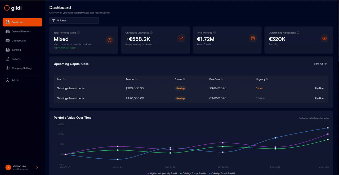Select the Dec 31, 25 point on blue line
Screen dimensions: 339x175
[x=328, y=128]
